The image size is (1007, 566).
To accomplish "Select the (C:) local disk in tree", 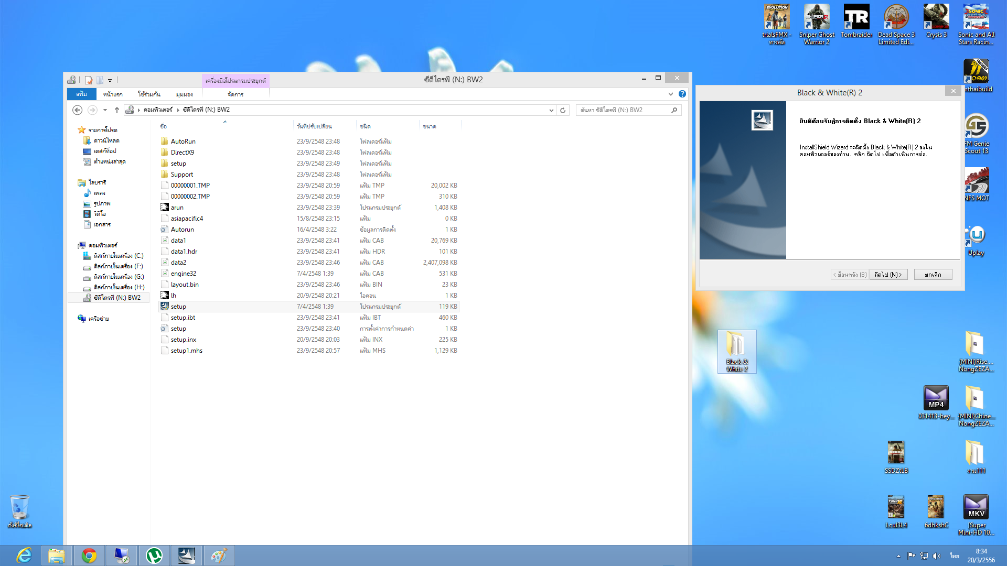I will [118, 256].
